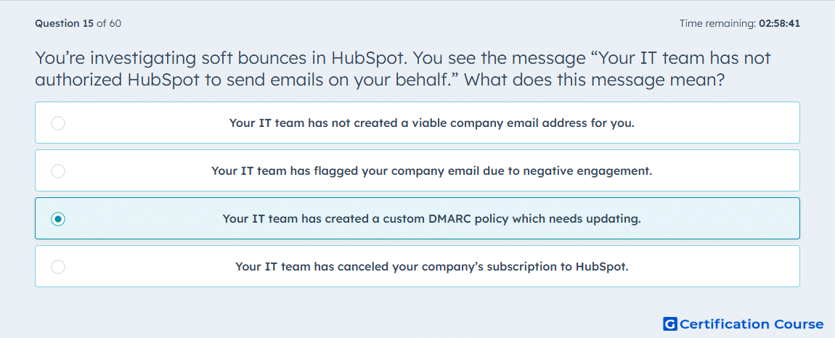
Task: Select radio button for canceled subscription answer
Action: click(x=58, y=267)
